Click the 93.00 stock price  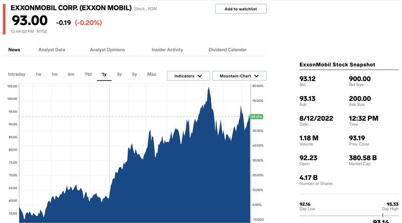click(x=30, y=20)
